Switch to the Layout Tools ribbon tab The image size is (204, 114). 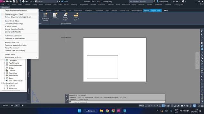click(156, 10)
